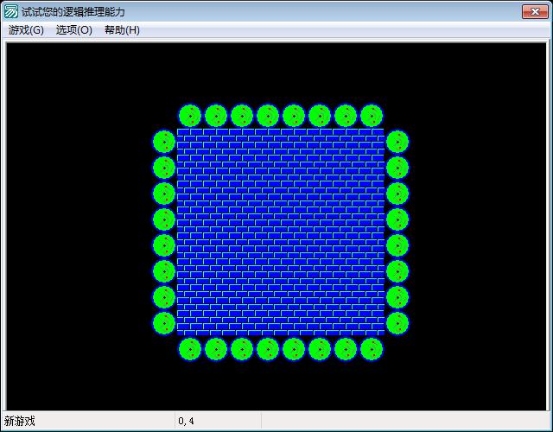This screenshot has width=553, height=432.
Task: Open the 帮助(H) menu
Action: click(122, 30)
